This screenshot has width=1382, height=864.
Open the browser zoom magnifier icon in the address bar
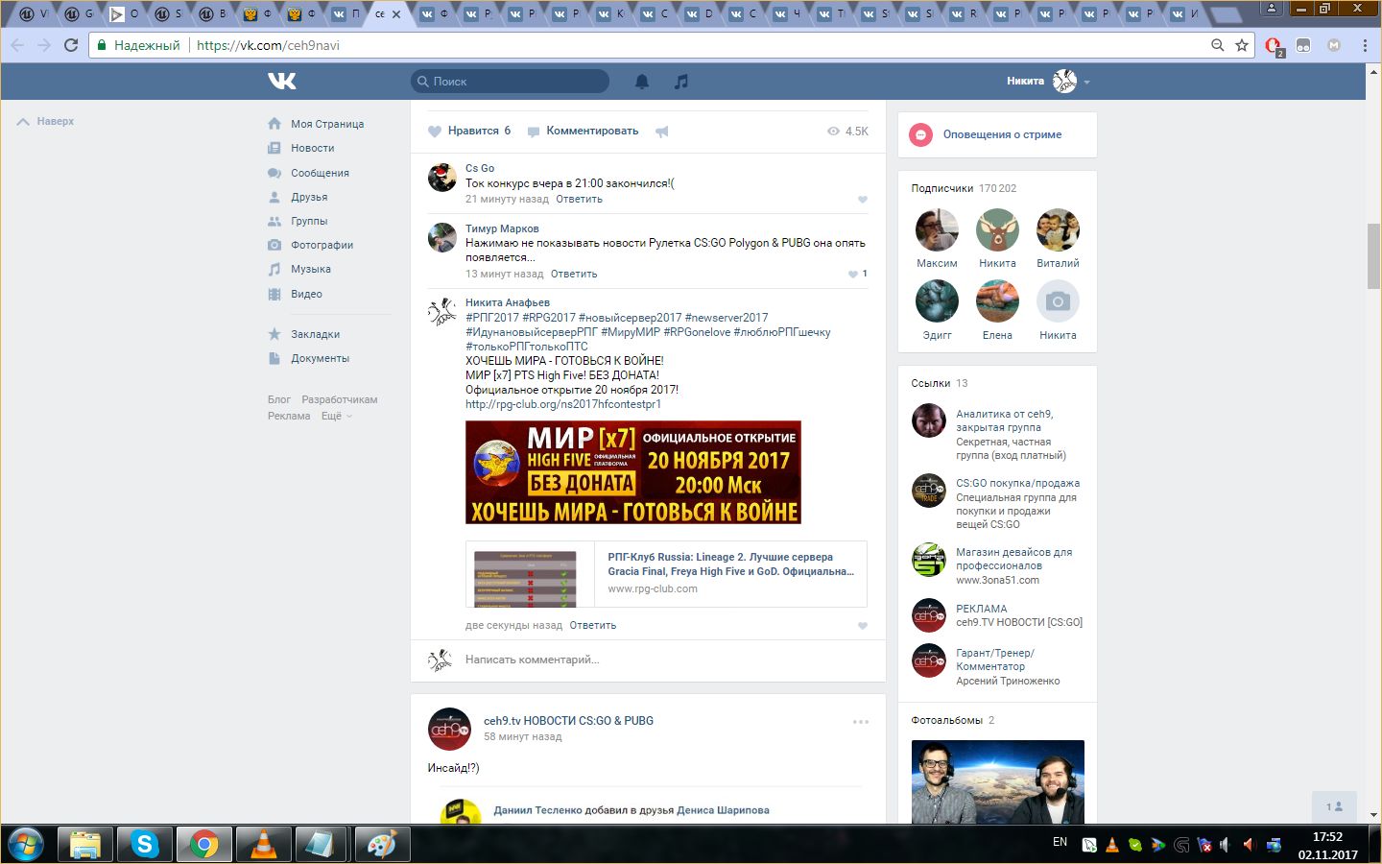click(x=1218, y=45)
